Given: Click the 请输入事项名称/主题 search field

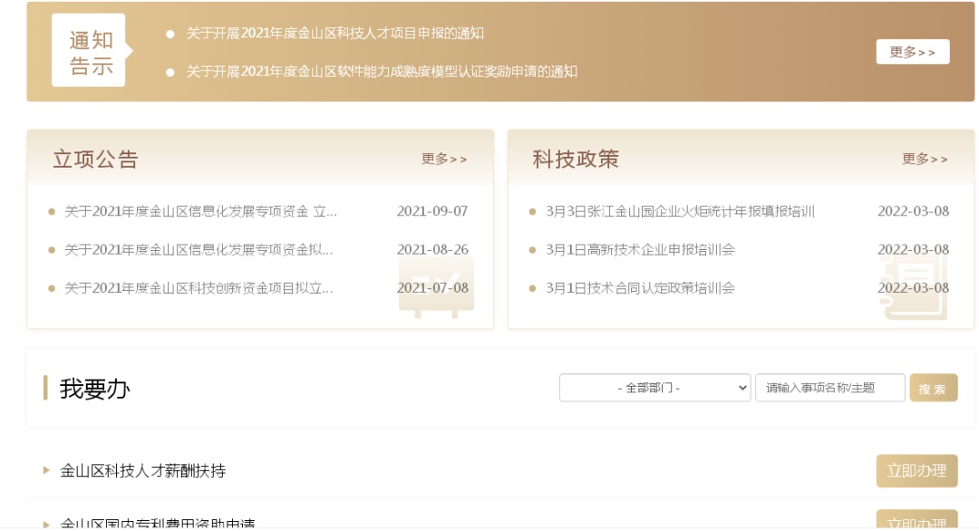Looking at the screenshot, I should [x=829, y=388].
